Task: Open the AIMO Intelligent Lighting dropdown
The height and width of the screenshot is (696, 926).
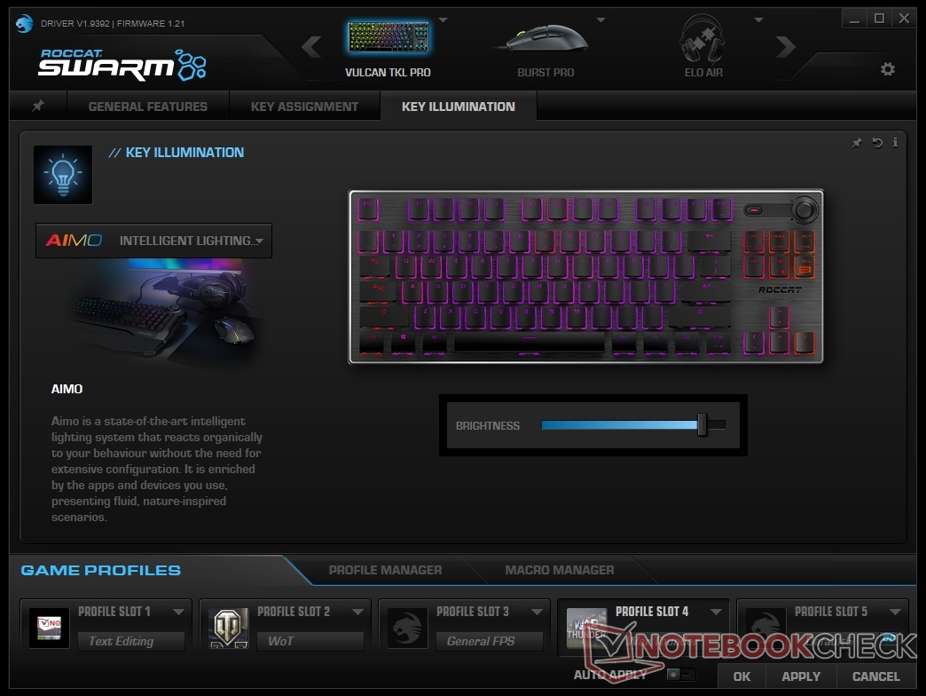Action: 153,241
